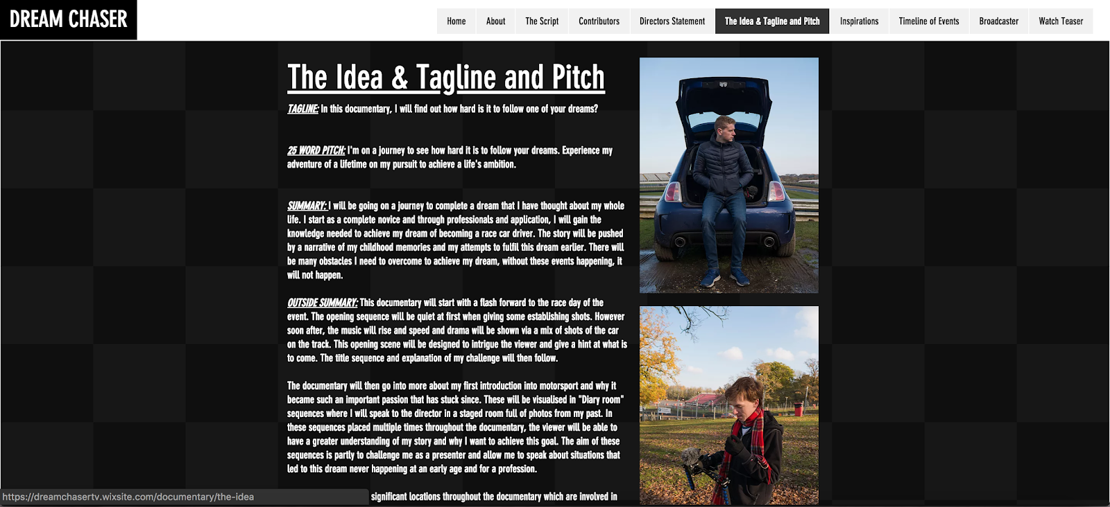Navigate to Inspirations page

(860, 21)
